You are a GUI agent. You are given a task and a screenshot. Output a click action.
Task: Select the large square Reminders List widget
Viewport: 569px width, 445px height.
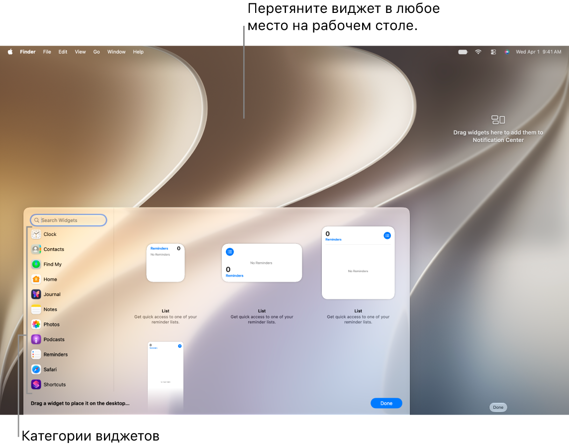click(358, 263)
